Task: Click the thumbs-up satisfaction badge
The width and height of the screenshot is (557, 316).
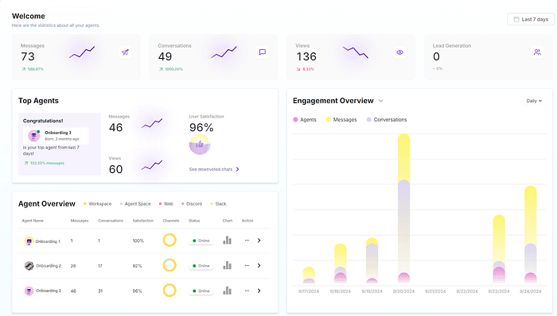Action: (x=200, y=145)
